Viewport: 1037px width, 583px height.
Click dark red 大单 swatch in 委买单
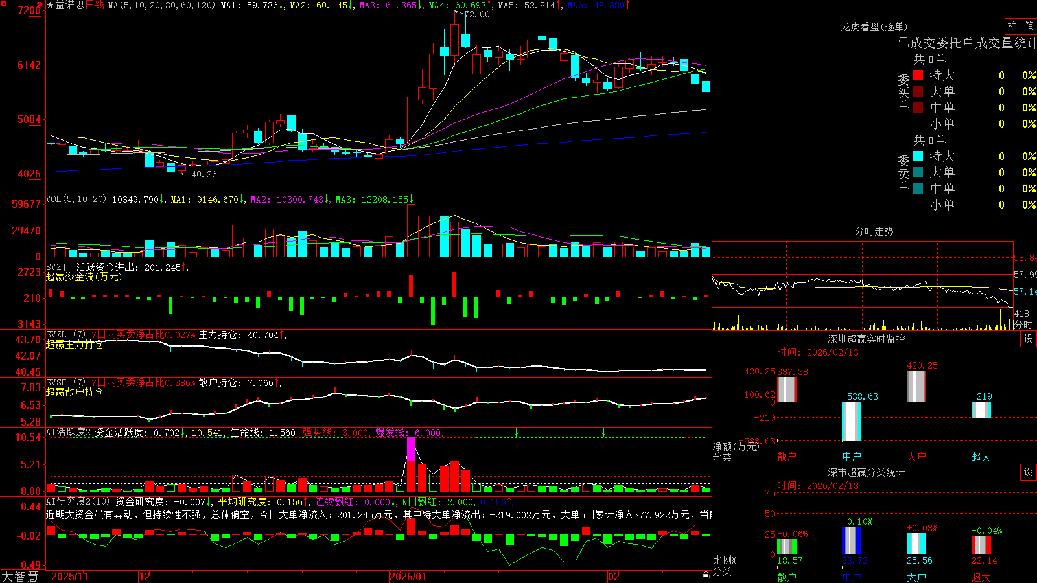pyautogui.click(x=918, y=91)
